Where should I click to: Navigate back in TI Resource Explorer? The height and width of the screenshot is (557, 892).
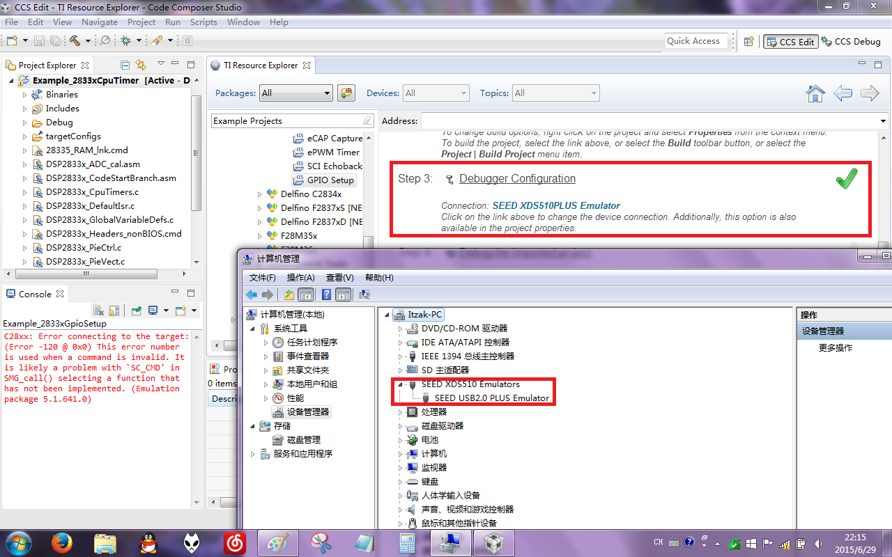pyautogui.click(x=843, y=93)
